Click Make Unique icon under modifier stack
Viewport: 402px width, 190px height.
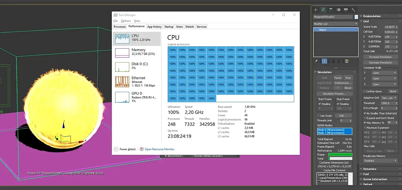click(x=333, y=61)
